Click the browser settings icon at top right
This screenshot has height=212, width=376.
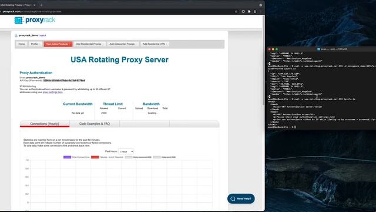(x=260, y=5)
